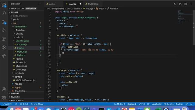The width and height of the screenshot is (195, 110).
Task: Change indentation via Spaces: 2
Action: 132,104
